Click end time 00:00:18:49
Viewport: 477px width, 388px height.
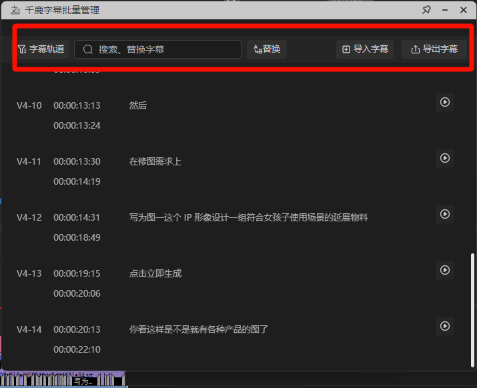[77, 237]
